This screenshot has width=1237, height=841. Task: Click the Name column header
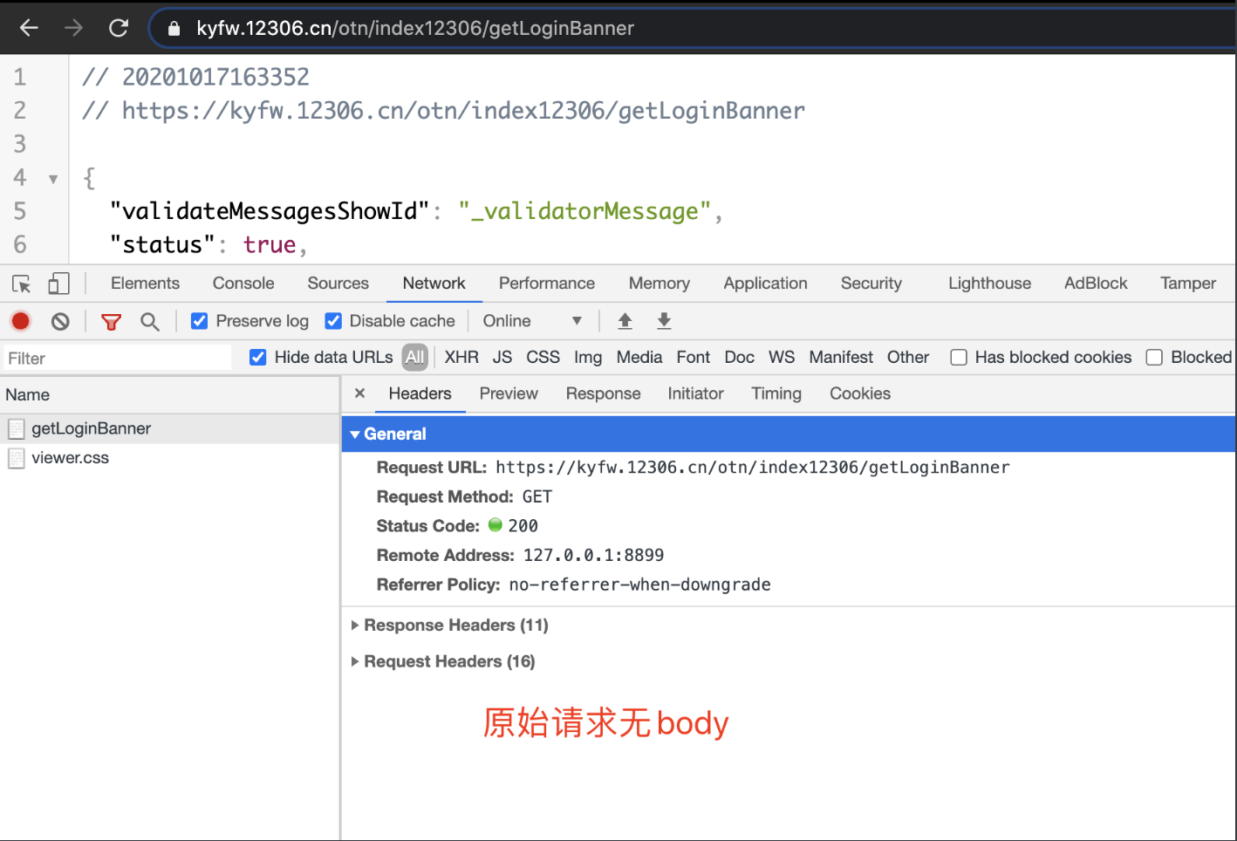point(169,394)
